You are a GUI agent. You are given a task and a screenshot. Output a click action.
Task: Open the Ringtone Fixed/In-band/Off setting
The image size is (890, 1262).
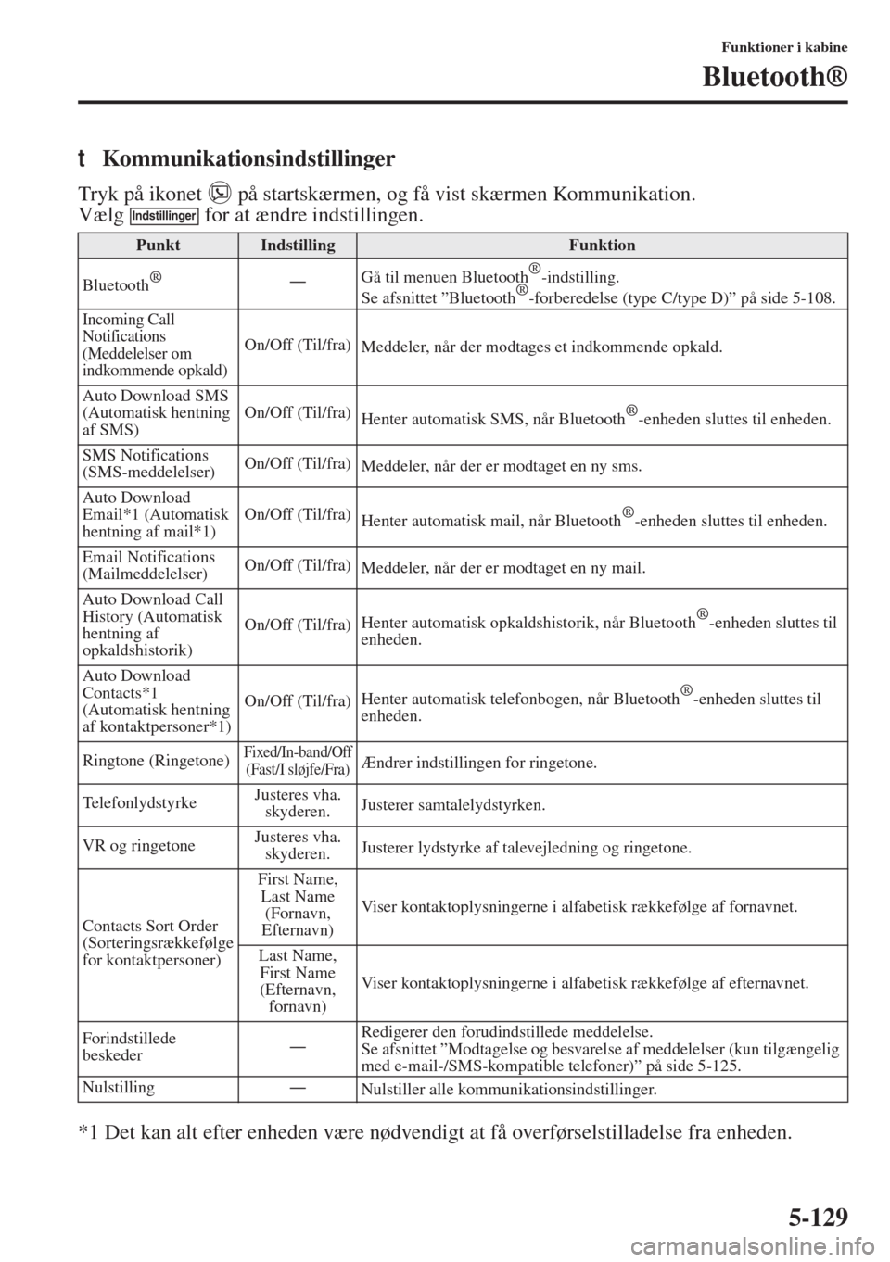point(298,761)
